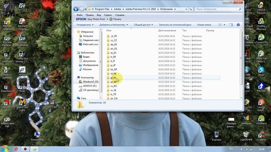Open the Упорядочить dropdown
This screenshot has width=271, height=152.
coord(85,25)
